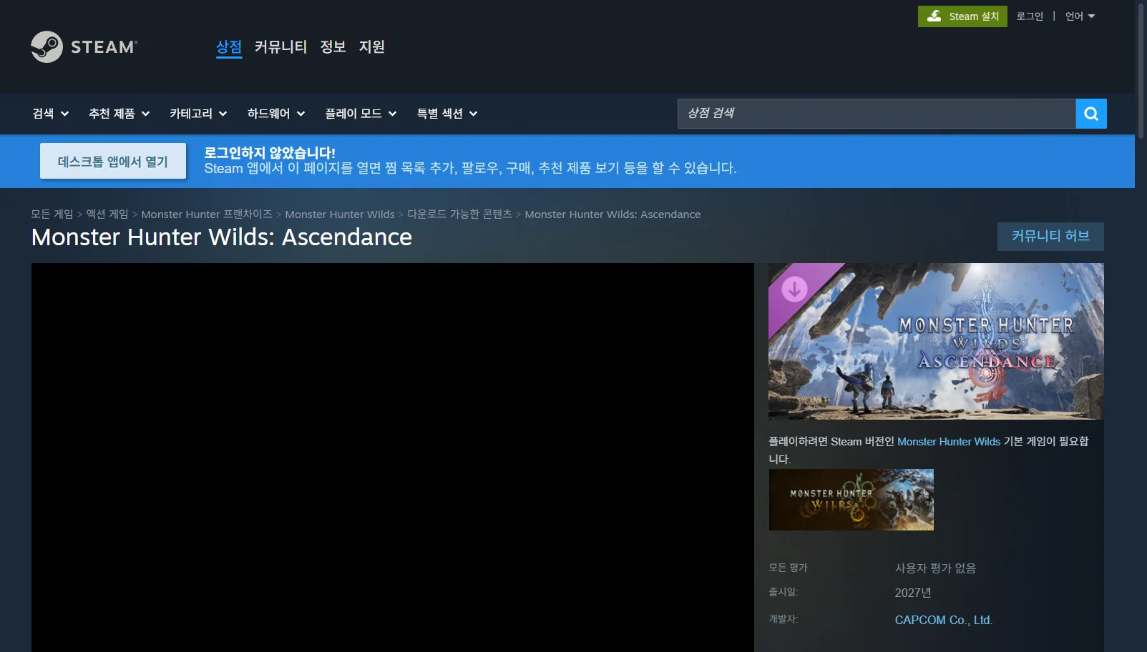
Task: Open the 커뮤니티 허브 button
Action: [1050, 236]
